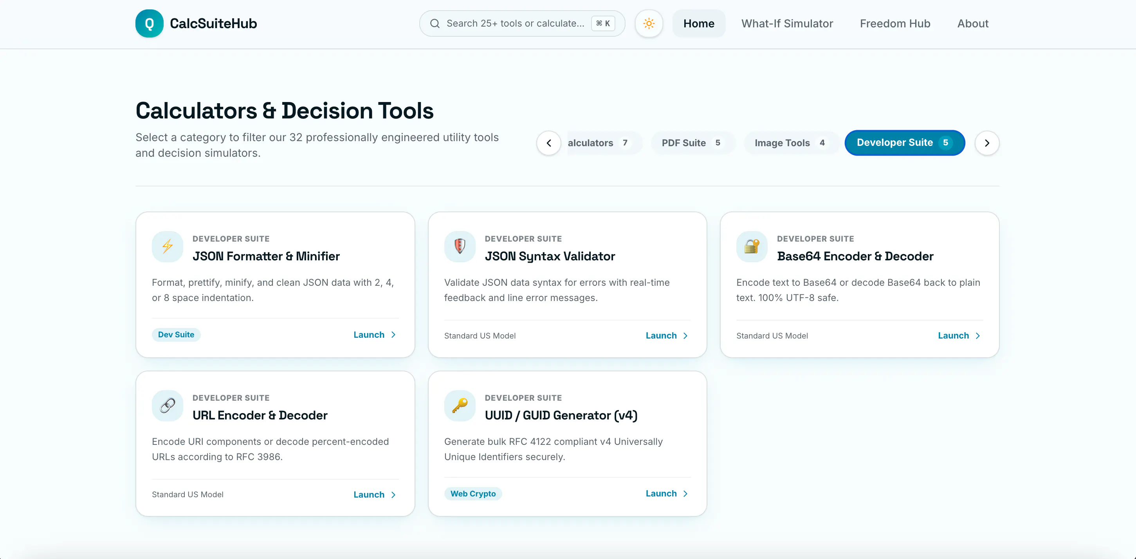Viewport: 1136px width, 559px height.
Task: Click the Image Tools count badge 4
Action: [822, 143]
